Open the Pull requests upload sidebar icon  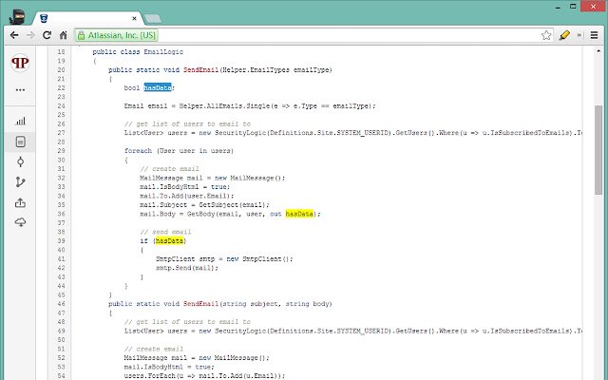pos(20,202)
